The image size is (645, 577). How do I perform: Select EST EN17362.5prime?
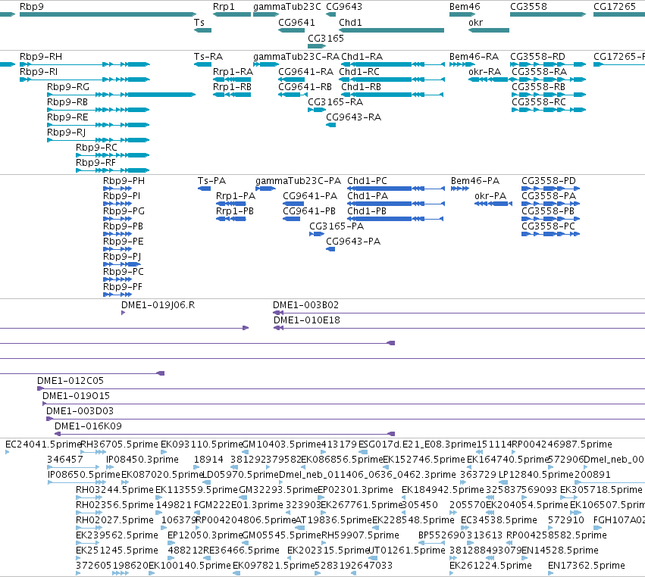point(550,573)
